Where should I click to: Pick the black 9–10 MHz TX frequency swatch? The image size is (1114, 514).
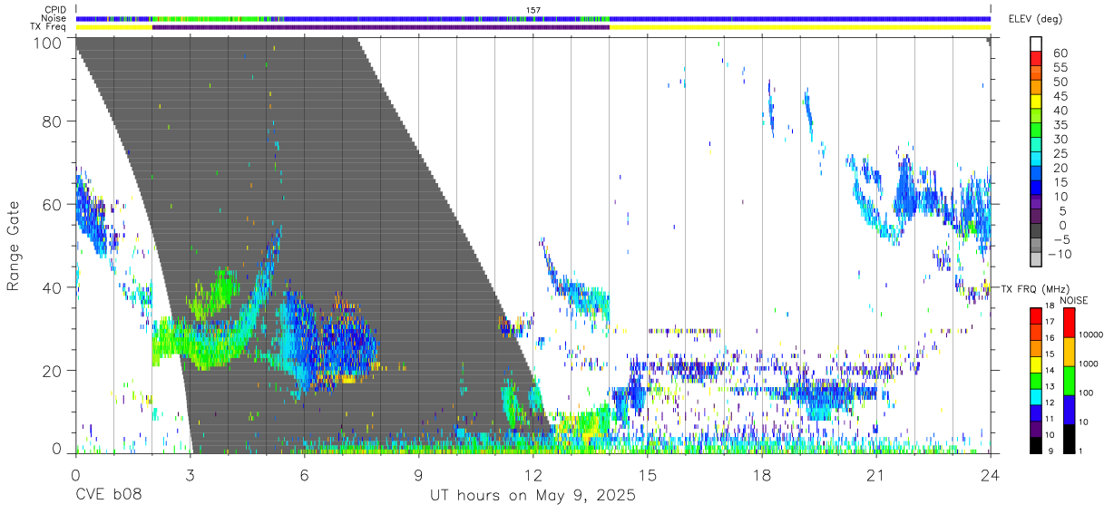coord(1036,445)
